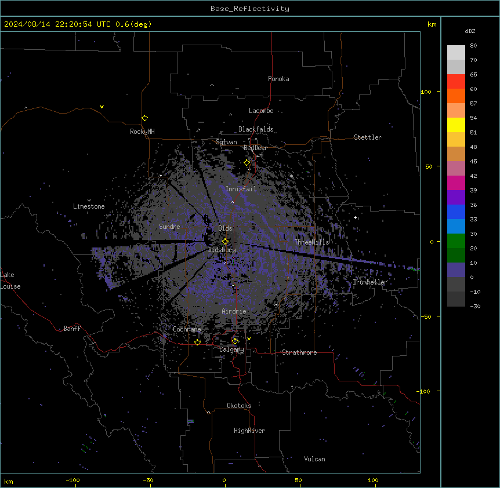
Task: Select the slate blue 10 dBZ legend swatch
Action: pos(456,270)
